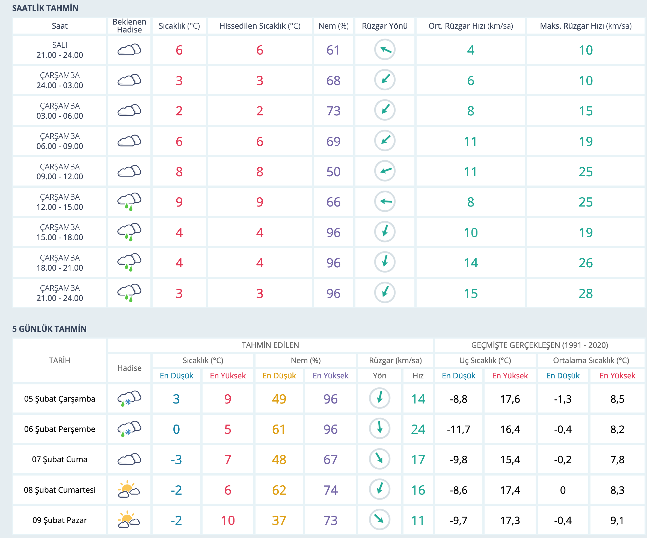The height and width of the screenshot is (538, 647).
Task: Click the 09 Şubat Pazar date cell
Action: (60, 520)
